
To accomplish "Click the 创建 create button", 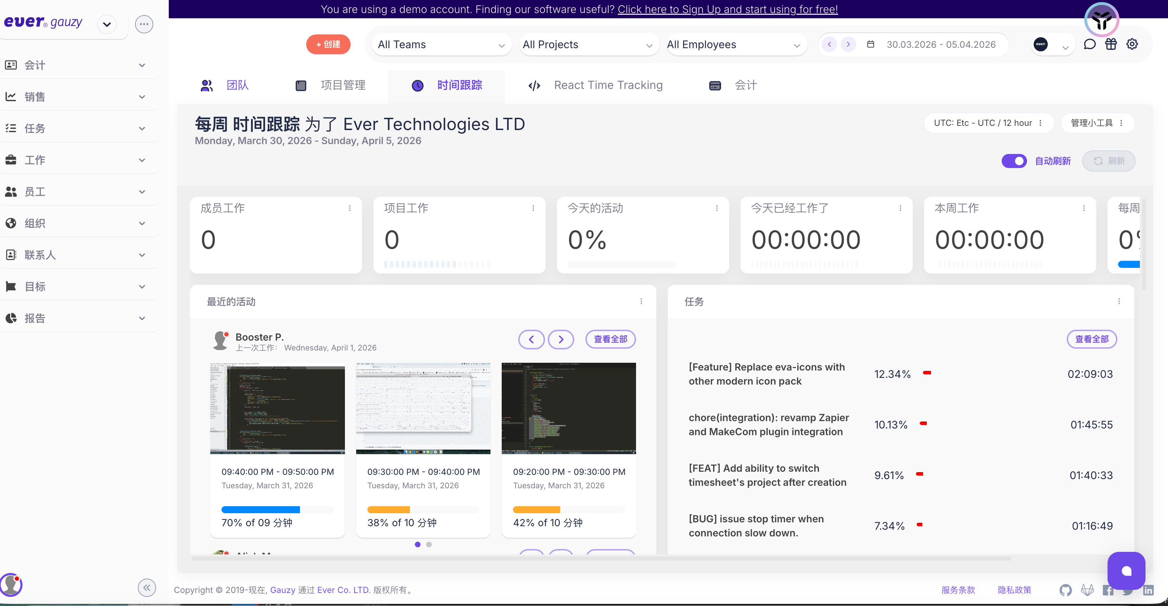I will 328,44.
